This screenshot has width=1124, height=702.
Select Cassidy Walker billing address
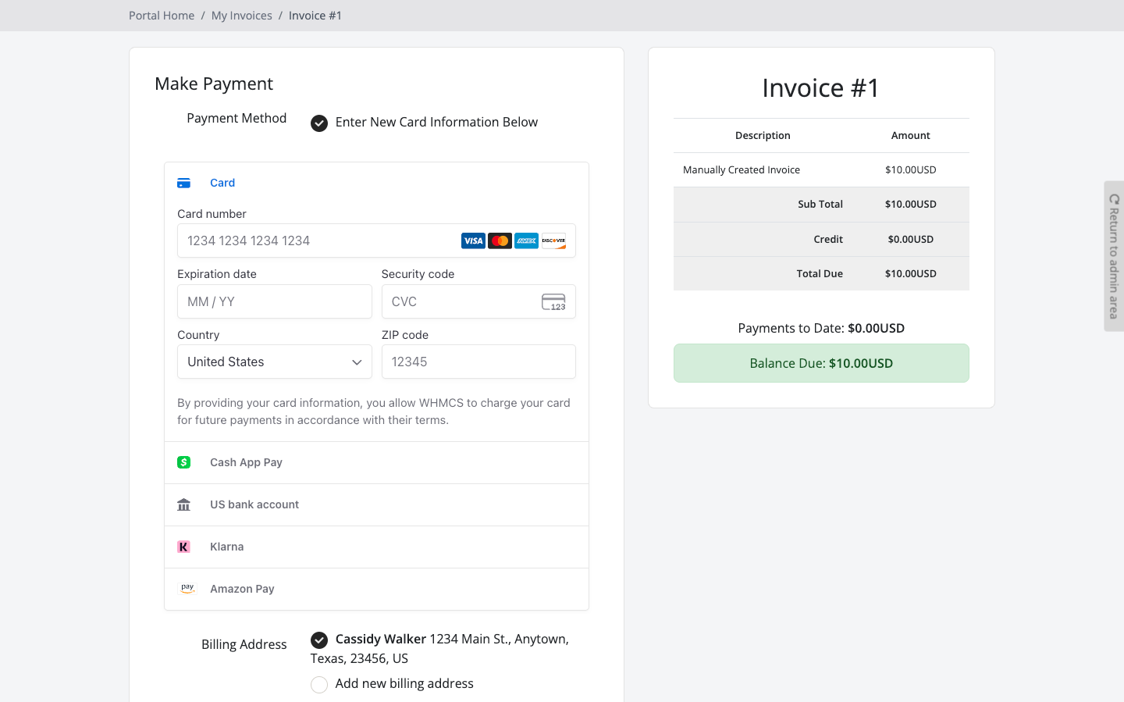tap(319, 640)
